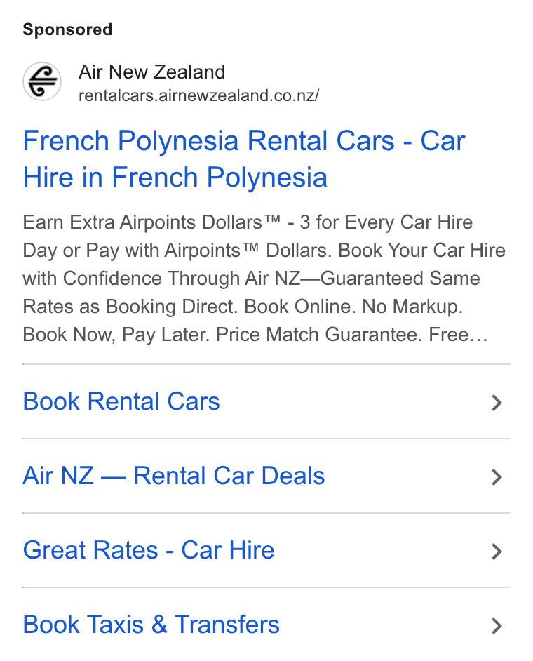
Task: Click the ad description starting with Earn Extra Airpoints
Action: [x=264, y=279]
